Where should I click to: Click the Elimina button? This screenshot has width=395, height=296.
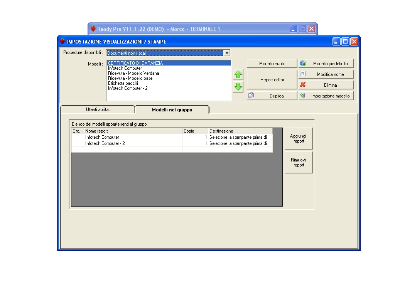[326, 85]
